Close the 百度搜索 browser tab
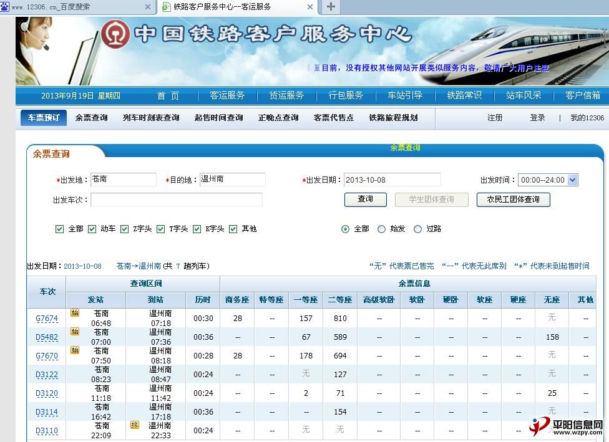This screenshot has width=609, height=442. point(148,7)
